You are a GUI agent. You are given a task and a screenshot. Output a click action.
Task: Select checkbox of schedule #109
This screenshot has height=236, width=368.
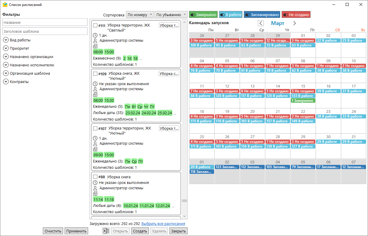(95, 74)
